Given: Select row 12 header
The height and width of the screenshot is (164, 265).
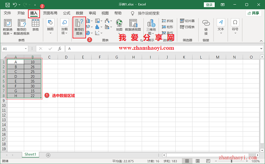Looking at the screenshot, I should [x=4, y=115].
